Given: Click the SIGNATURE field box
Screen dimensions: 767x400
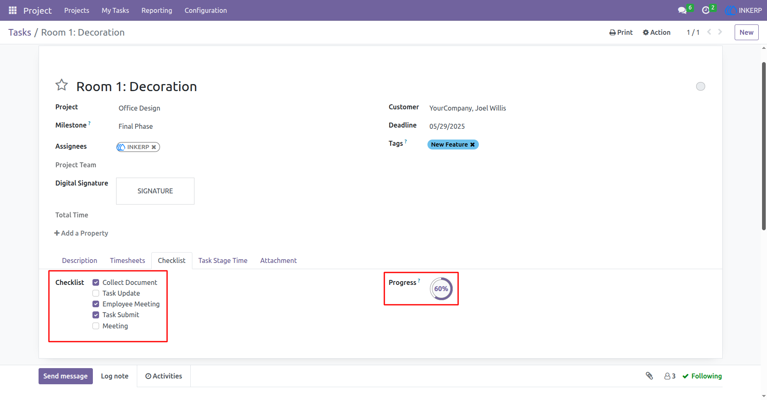Looking at the screenshot, I should tap(155, 191).
